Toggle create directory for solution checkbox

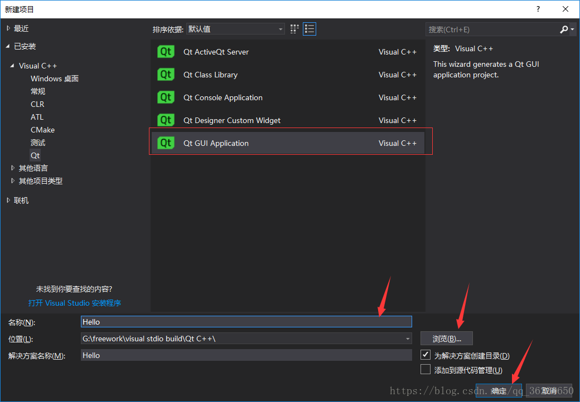[426, 355]
